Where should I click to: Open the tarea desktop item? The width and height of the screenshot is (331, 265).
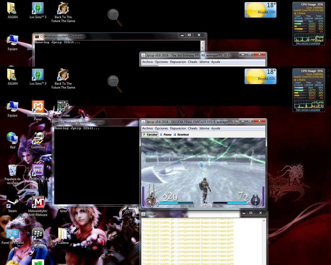[63, 211]
